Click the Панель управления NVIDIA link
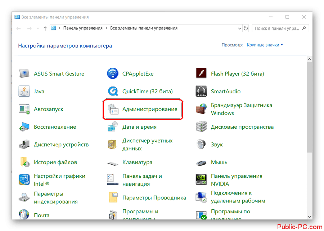The height and width of the screenshot is (231, 324). [x=237, y=180]
